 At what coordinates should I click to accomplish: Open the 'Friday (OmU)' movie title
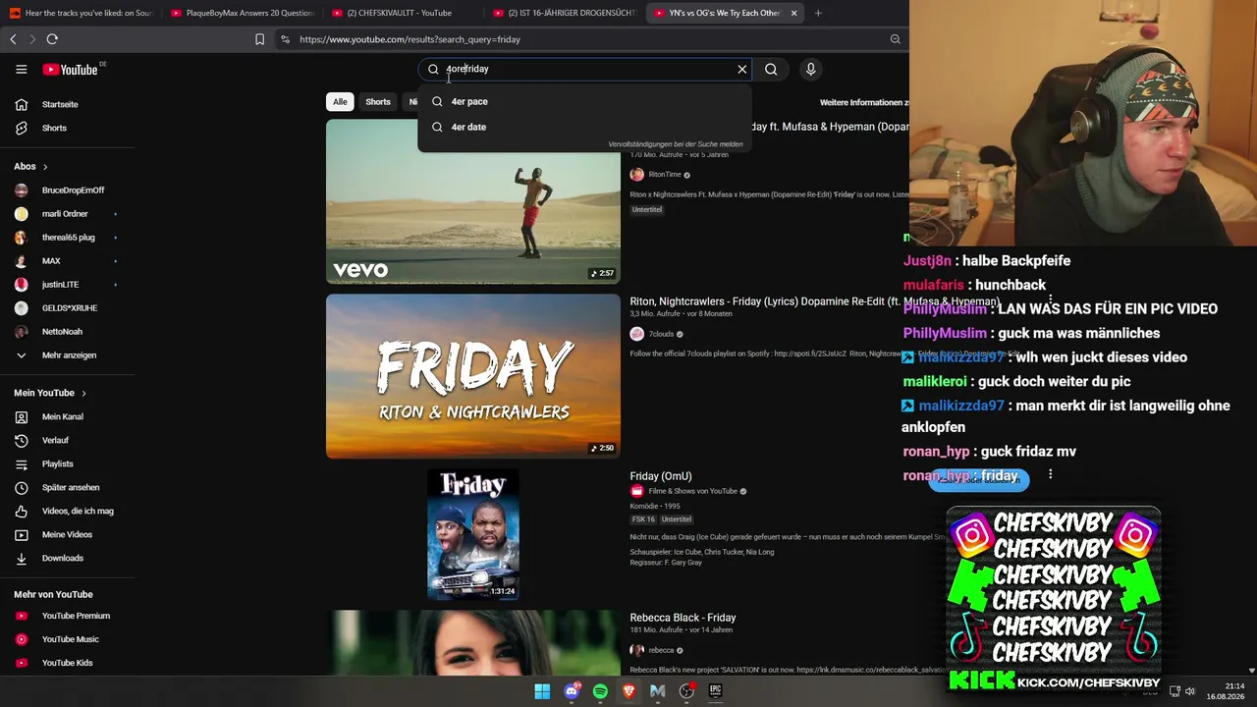[661, 476]
